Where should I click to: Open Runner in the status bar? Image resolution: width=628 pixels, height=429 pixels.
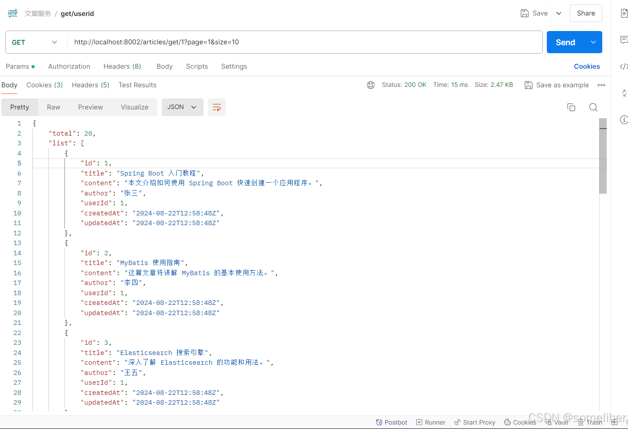(431, 422)
